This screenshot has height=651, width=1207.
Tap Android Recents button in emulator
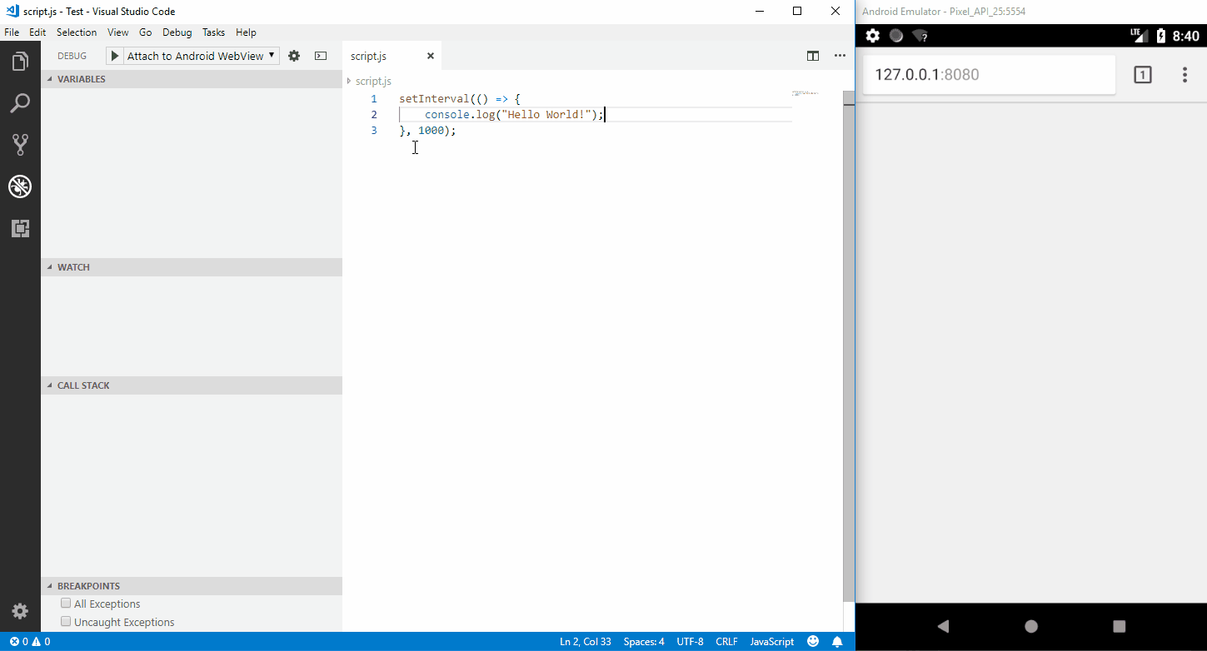(1120, 626)
